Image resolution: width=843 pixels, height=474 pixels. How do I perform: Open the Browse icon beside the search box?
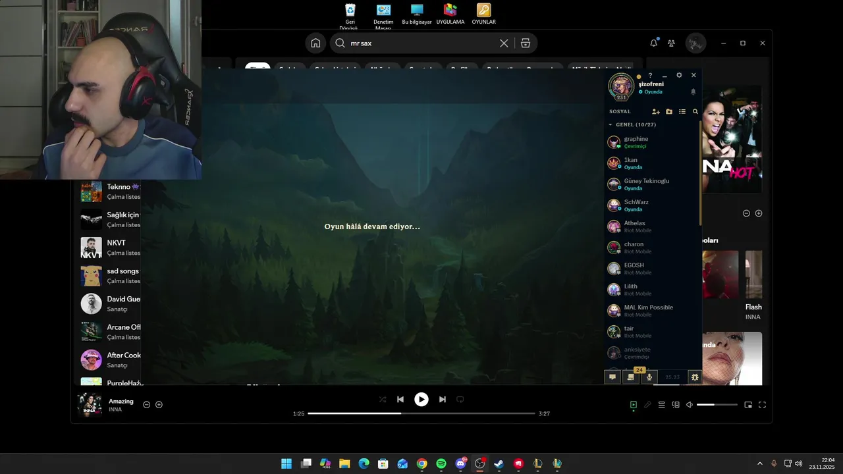526,43
